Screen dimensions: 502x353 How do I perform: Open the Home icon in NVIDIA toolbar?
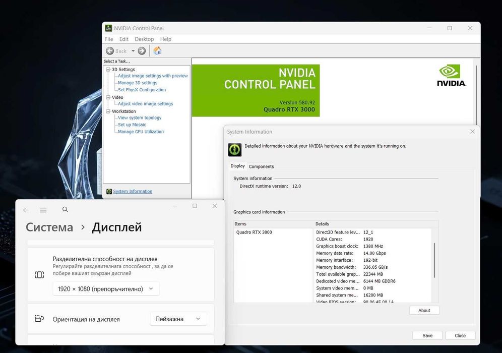tap(158, 50)
